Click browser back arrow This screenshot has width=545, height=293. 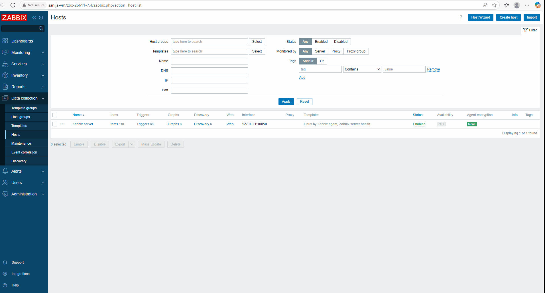(3, 5)
